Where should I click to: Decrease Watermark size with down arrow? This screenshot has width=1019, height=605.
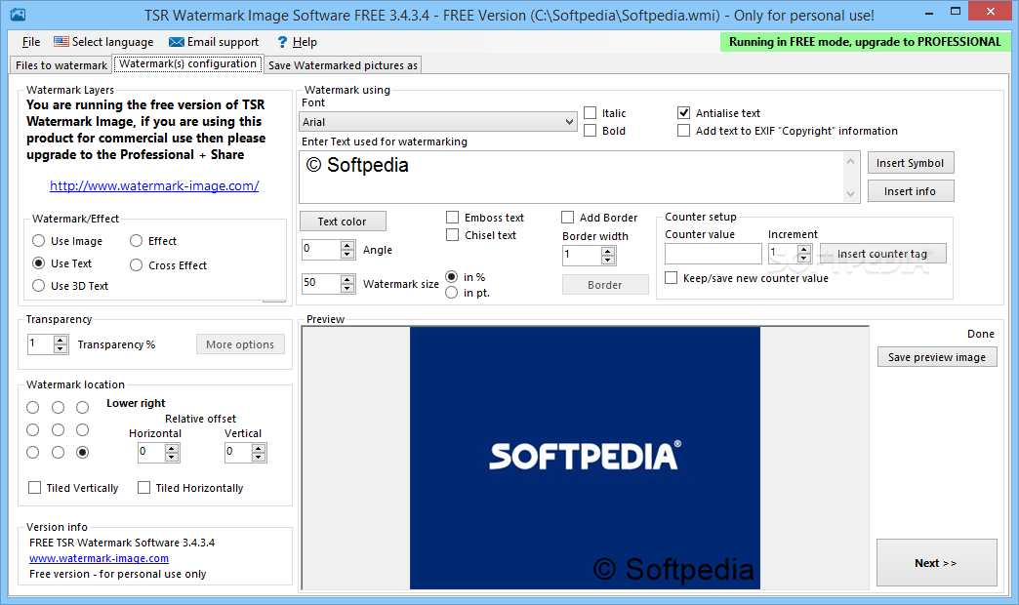click(x=347, y=288)
